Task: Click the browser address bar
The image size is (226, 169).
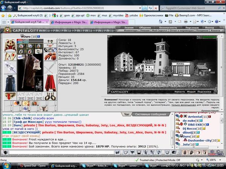Action: click(79, 8)
